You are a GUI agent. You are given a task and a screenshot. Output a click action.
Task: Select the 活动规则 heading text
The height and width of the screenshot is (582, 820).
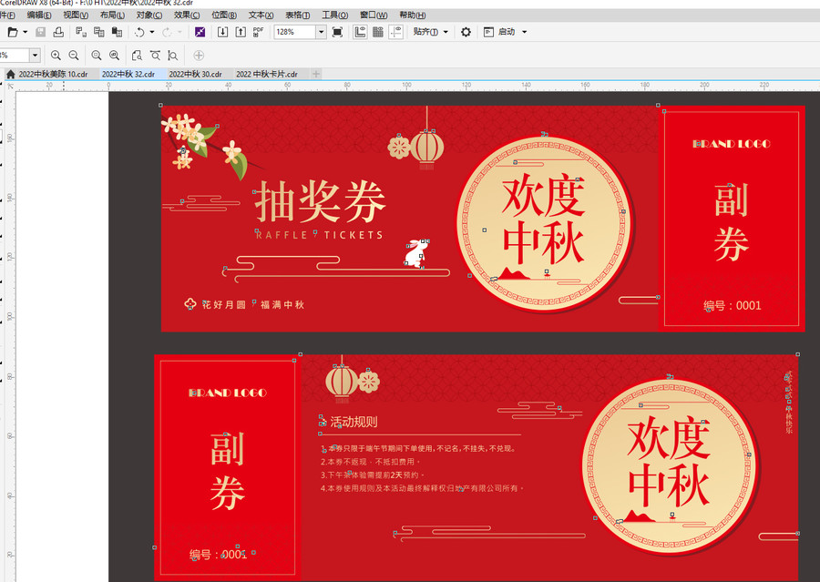pos(354,422)
